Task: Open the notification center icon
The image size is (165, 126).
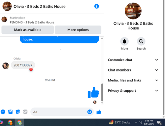Action: click(159, 122)
